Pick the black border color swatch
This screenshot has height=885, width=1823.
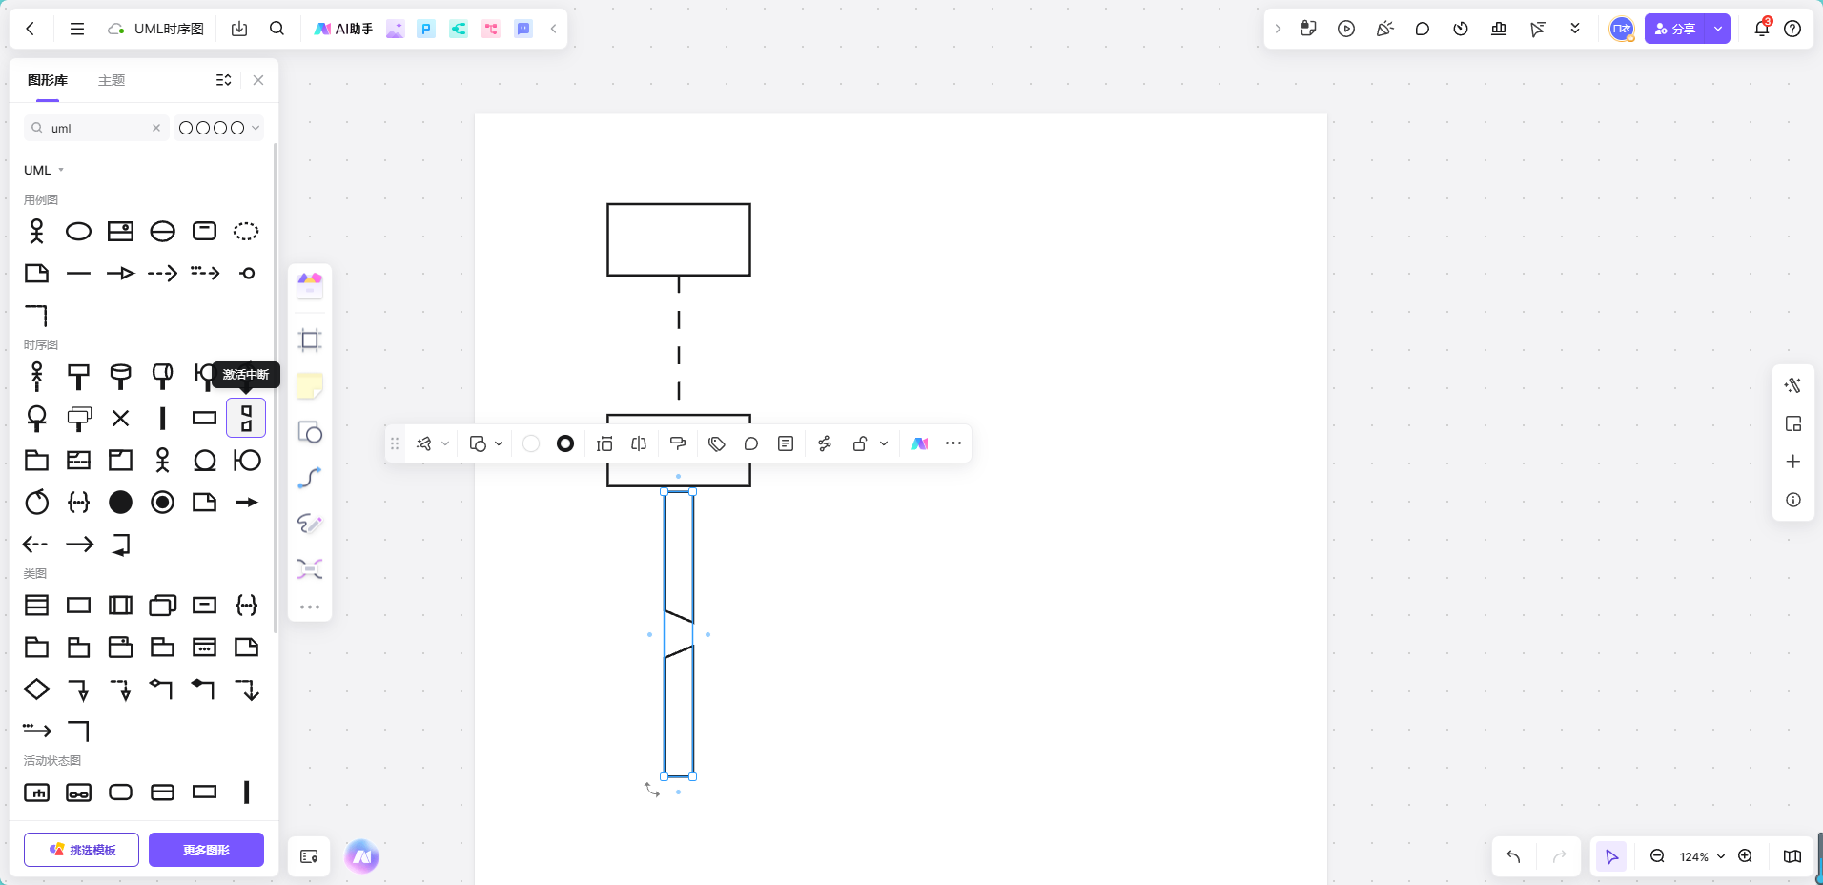pyautogui.click(x=565, y=443)
